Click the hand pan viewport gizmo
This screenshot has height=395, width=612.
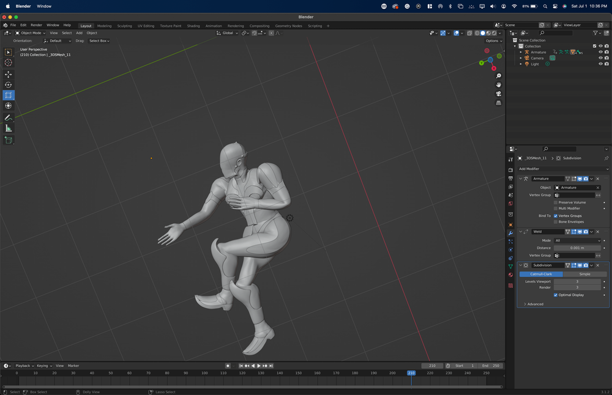click(498, 85)
